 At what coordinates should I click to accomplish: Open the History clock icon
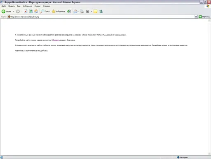pos(69,12)
